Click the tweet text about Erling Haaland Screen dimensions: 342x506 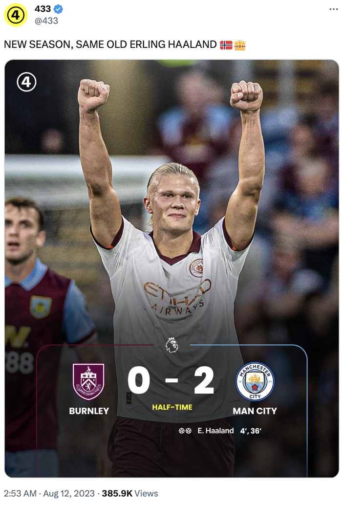(110, 44)
